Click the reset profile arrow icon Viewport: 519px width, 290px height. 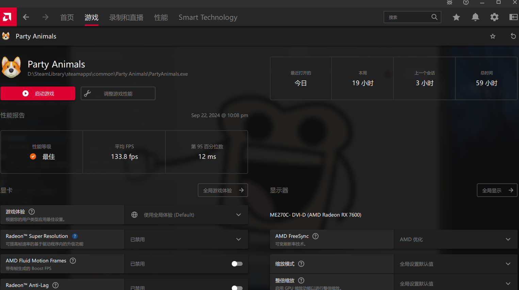(513, 36)
